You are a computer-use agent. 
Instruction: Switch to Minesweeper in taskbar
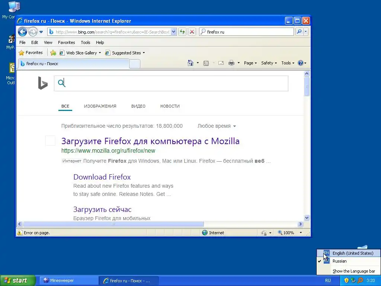pos(68,281)
